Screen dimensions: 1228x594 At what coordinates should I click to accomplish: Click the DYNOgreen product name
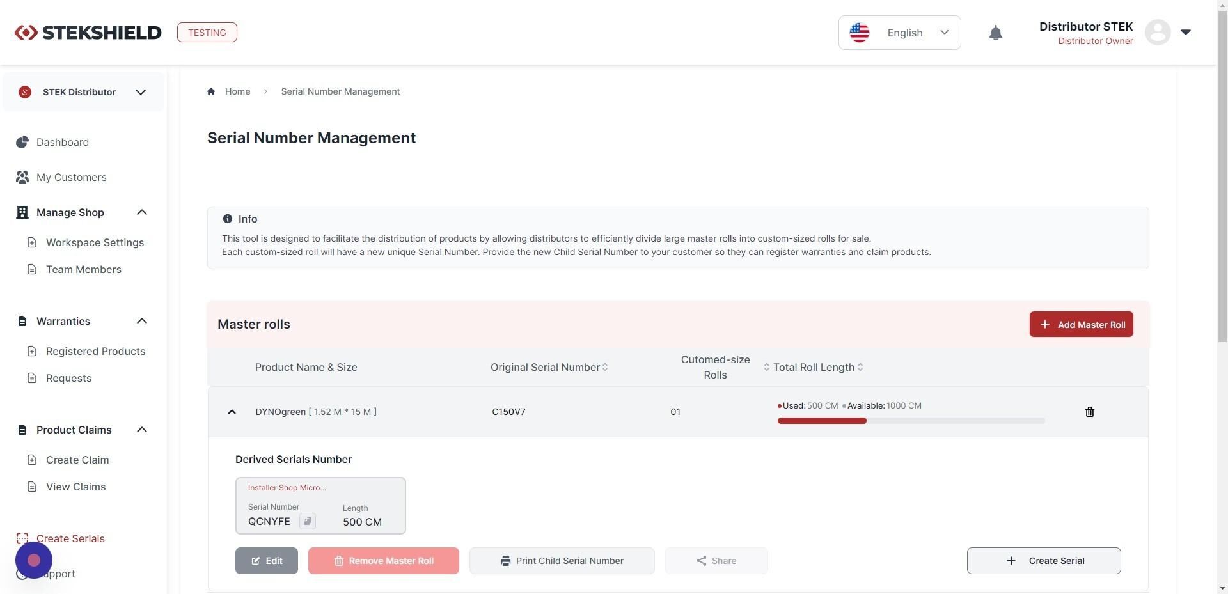281,412
